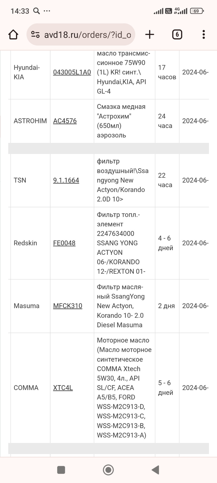
Task: Open the XTC4L COMMA motor oil link
Action: point(63,388)
